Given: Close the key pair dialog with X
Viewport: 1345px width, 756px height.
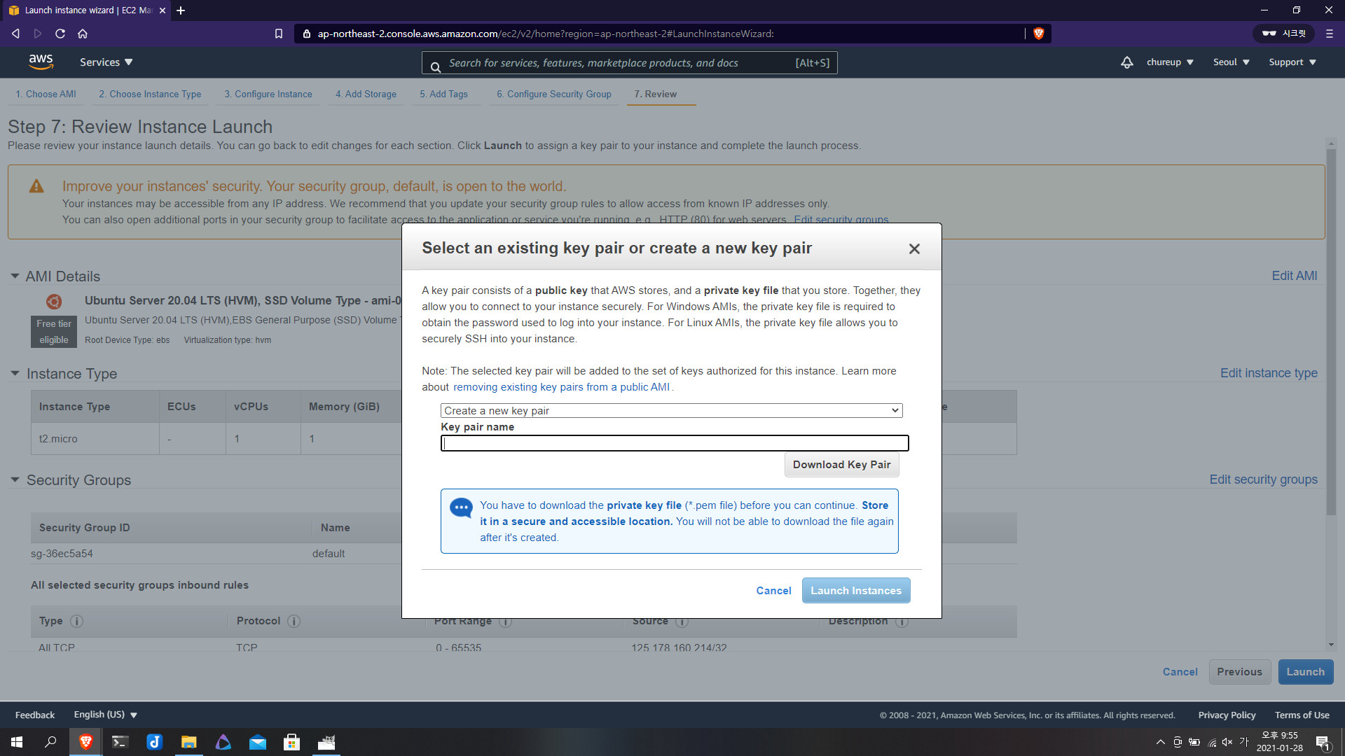Looking at the screenshot, I should click(914, 248).
